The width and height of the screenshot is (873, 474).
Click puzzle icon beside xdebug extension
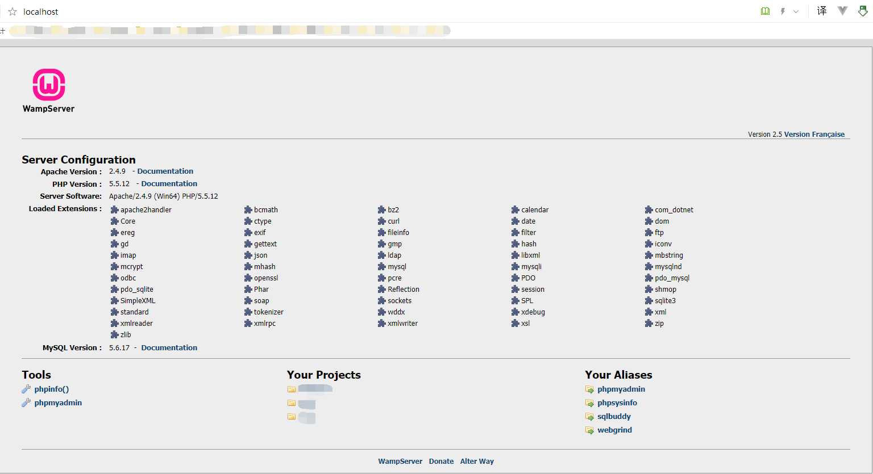[x=516, y=312]
